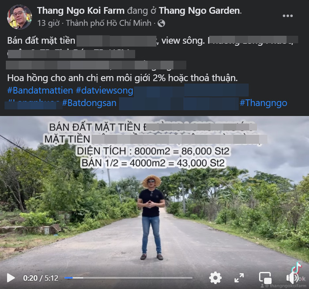The width and height of the screenshot is (309, 289).
Task: Click the public globe audience icon
Action: click(x=161, y=23)
